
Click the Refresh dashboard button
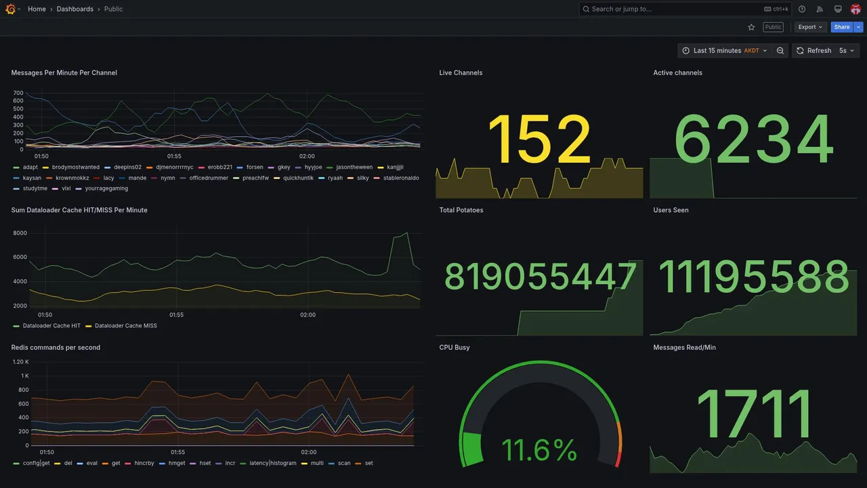[813, 51]
